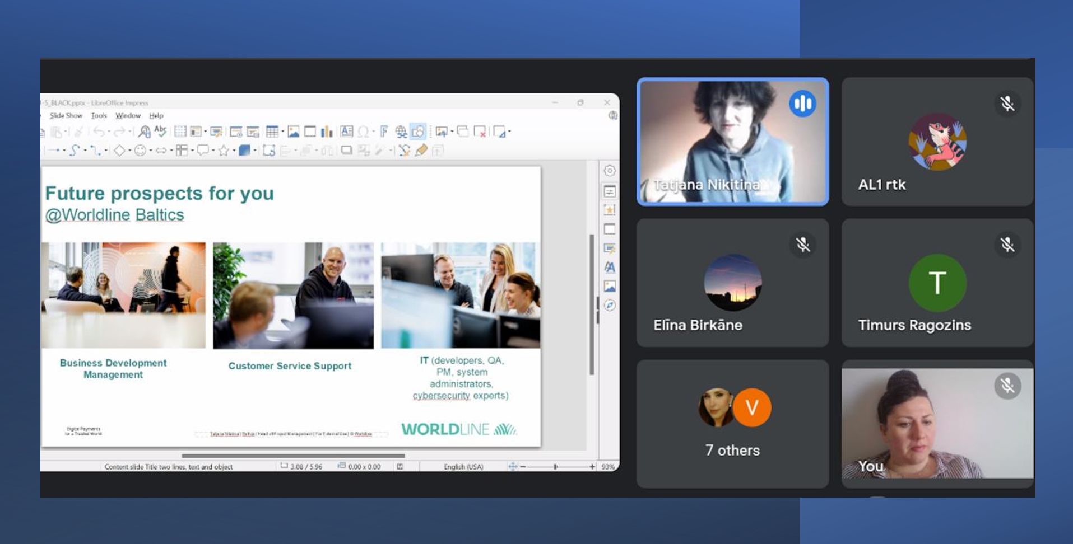The image size is (1073, 544).
Task: Select the Block Arrows tool
Action: point(161,150)
